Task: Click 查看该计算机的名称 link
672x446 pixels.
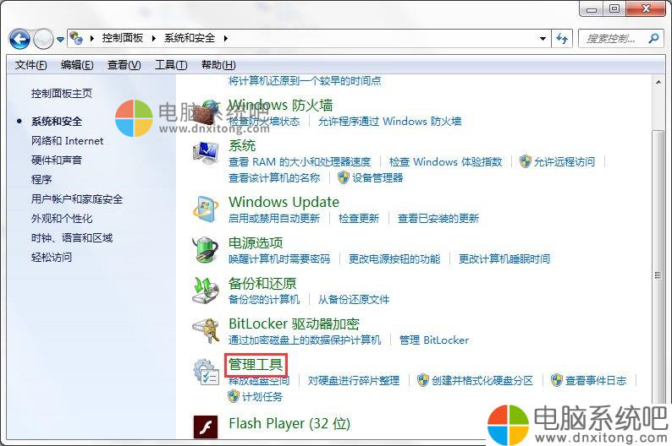Action: click(274, 178)
